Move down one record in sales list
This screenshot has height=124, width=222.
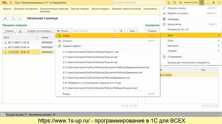coord(131,106)
